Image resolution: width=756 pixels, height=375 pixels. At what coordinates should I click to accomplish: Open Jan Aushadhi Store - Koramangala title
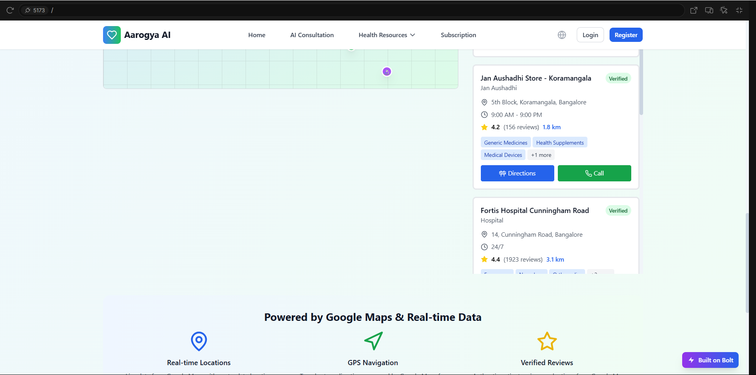point(536,78)
